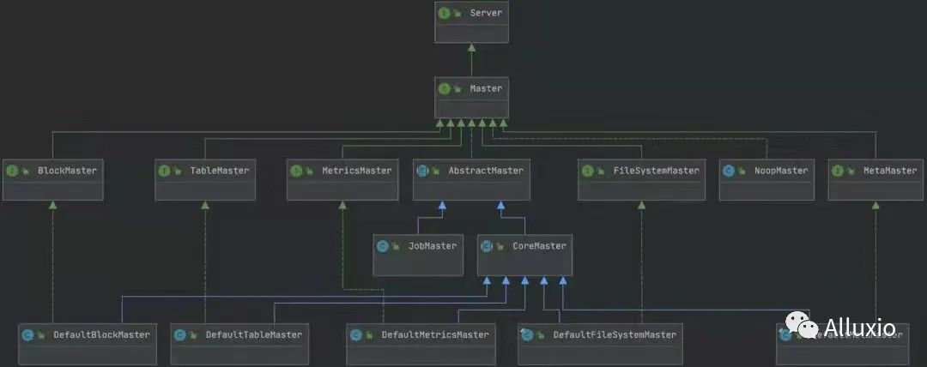Viewport: 927px width, 367px height.
Task: Click the public visibility icon beside FileSystemMaster
Action: (x=601, y=171)
